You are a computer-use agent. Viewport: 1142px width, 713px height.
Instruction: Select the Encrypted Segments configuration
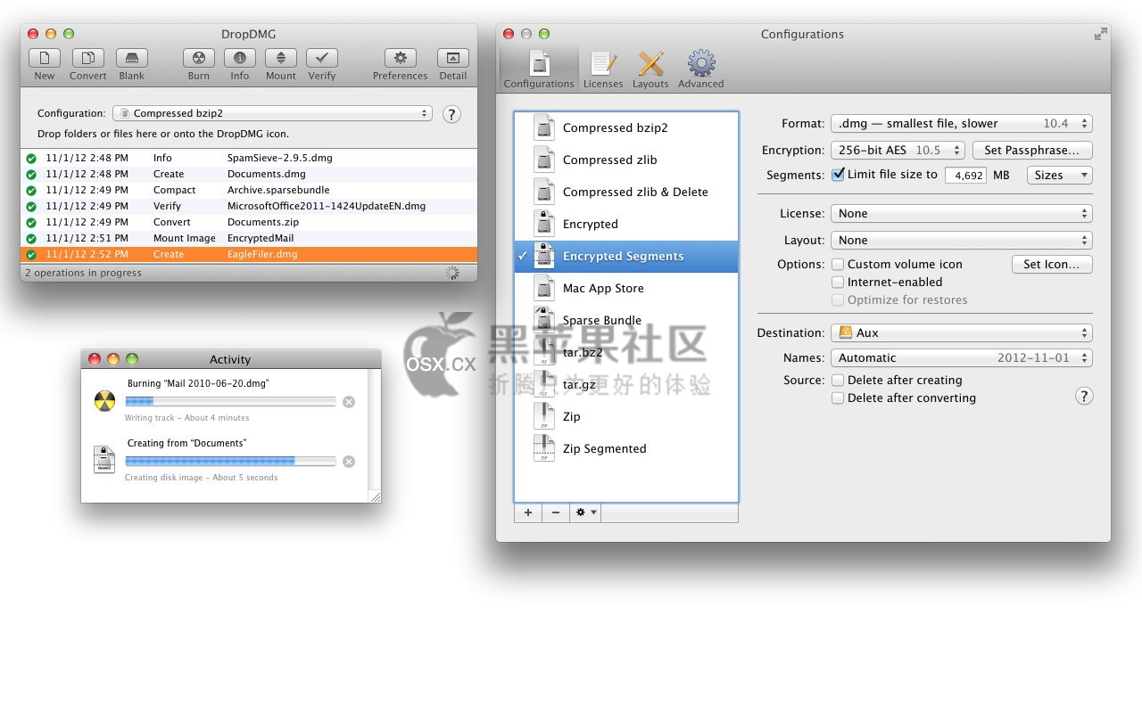coord(626,257)
